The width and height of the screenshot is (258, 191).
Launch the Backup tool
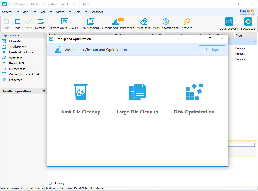click(x=248, y=24)
